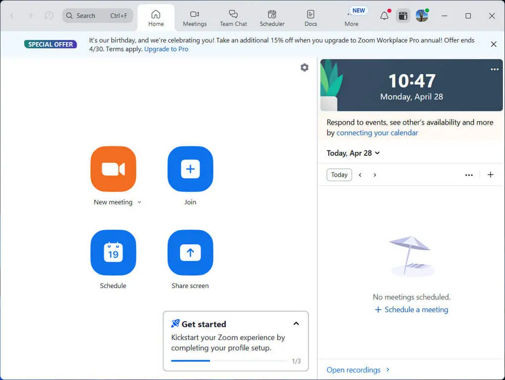Open the Team Chat tab

tap(233, 18)
